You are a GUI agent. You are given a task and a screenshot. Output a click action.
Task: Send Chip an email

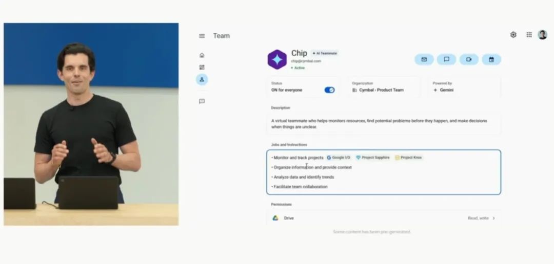[x=424, y=59]
